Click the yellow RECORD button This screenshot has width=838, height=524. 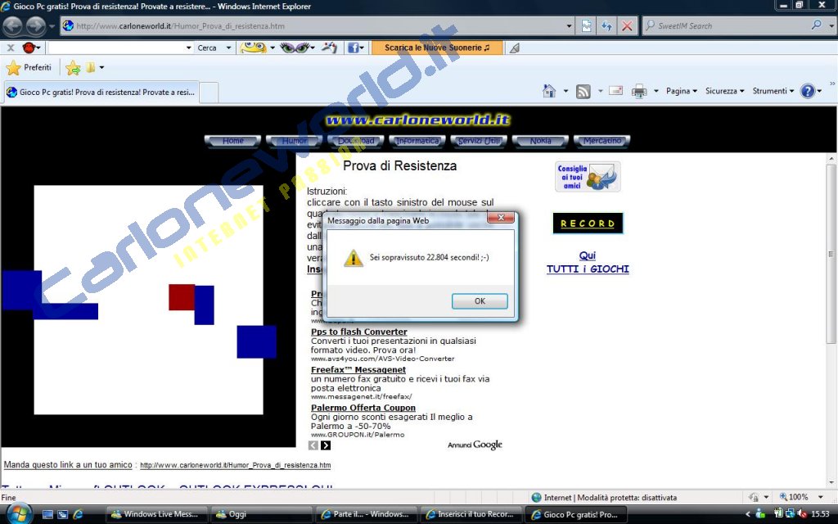point(588,224)
